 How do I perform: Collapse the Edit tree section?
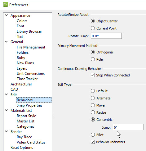[7, 94]
